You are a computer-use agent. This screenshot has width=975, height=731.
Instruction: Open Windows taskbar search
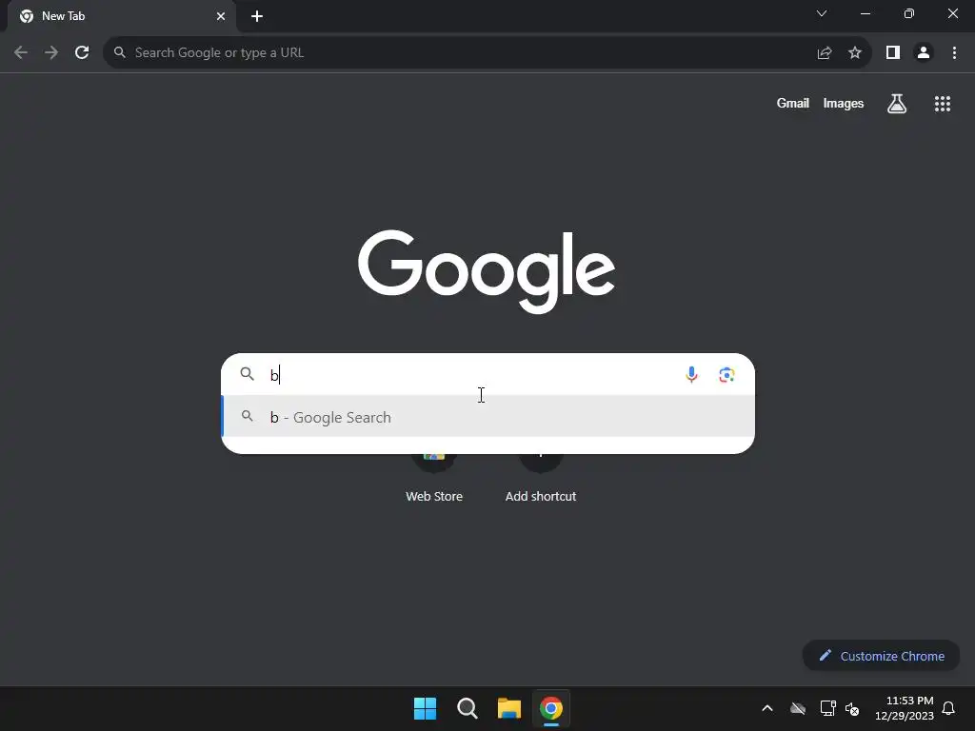tap(467, 708)
